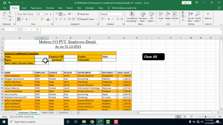Open the General number format dropdown
Image resolution: width=223 pixels, height=125 pixels.
coord(122,14)
